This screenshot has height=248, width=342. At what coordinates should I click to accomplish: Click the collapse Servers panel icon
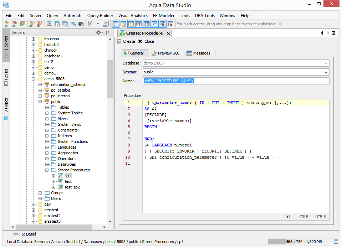pos(108,32)
